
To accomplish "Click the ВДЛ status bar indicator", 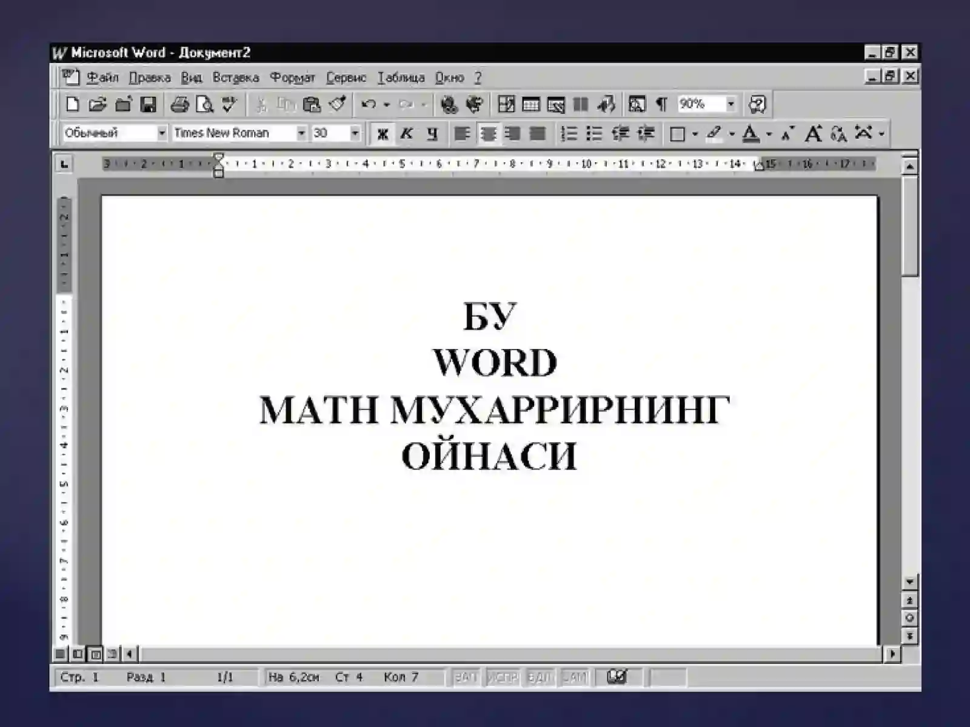I will coord(539,677).
